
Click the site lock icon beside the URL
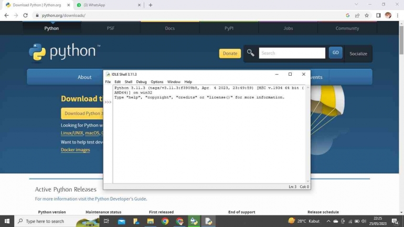pyautogui.click(x=37, y=15)
